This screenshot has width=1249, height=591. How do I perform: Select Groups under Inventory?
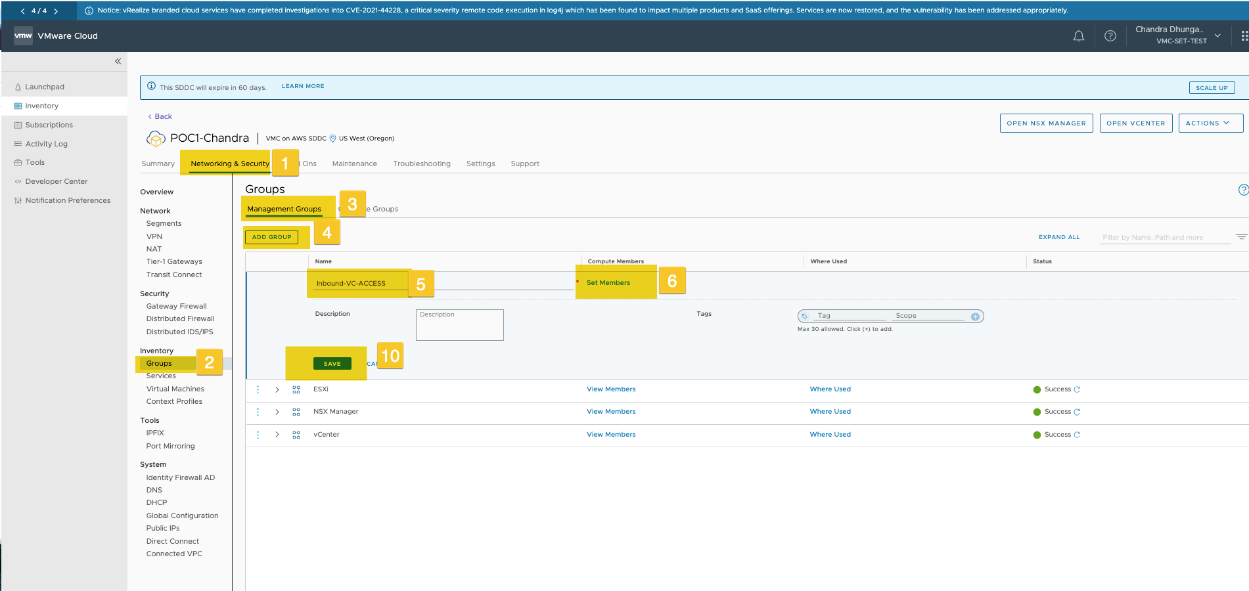tap(159, 363)
